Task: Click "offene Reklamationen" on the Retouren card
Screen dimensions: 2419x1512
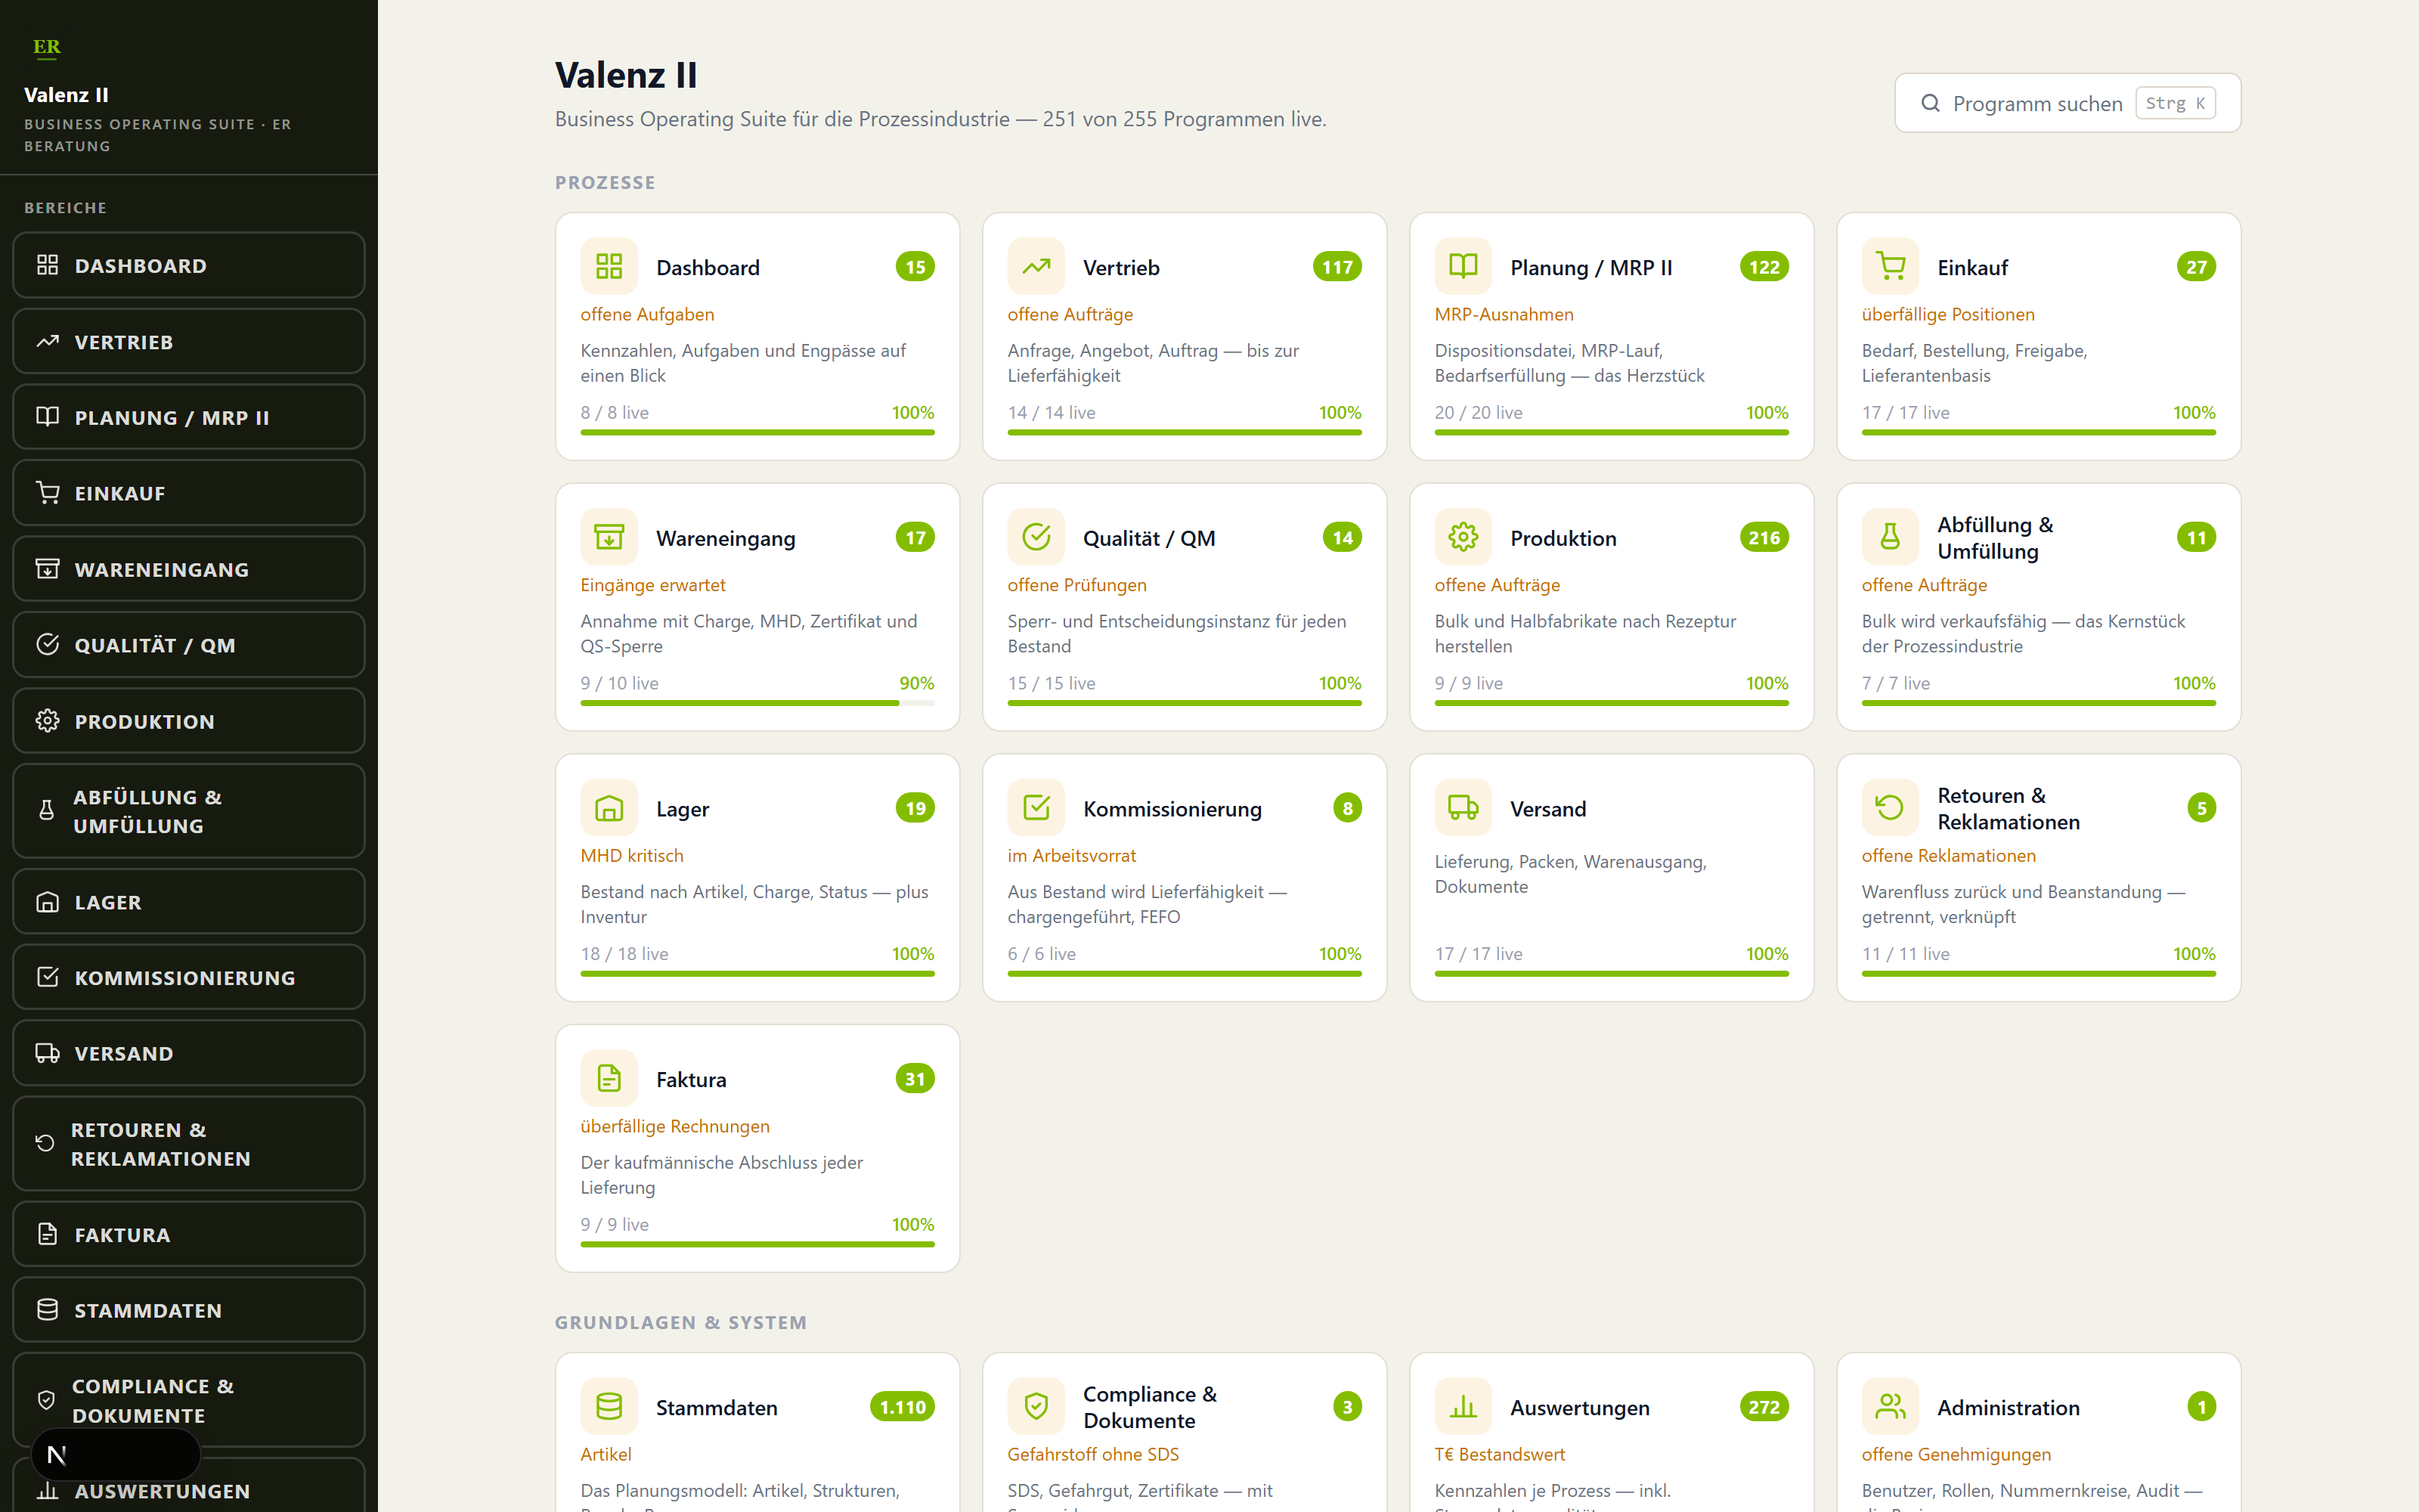Action: (x=1948, y=856)
